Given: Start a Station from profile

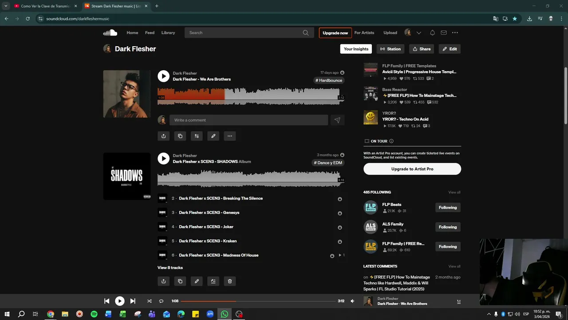Looking at the screenshot, I should tap(390, 49).
